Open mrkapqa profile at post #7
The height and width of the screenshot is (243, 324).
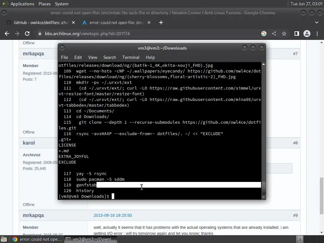[33, 53]
